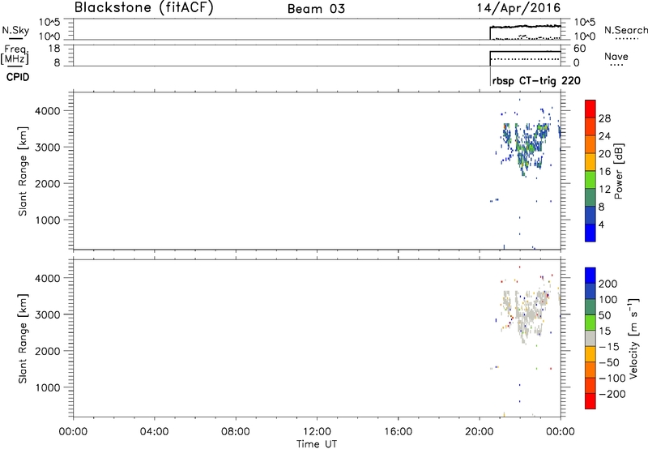Click the rbsp CT-trig 220 annotation
Screen dimensions: 648x449
coord(536,80)
